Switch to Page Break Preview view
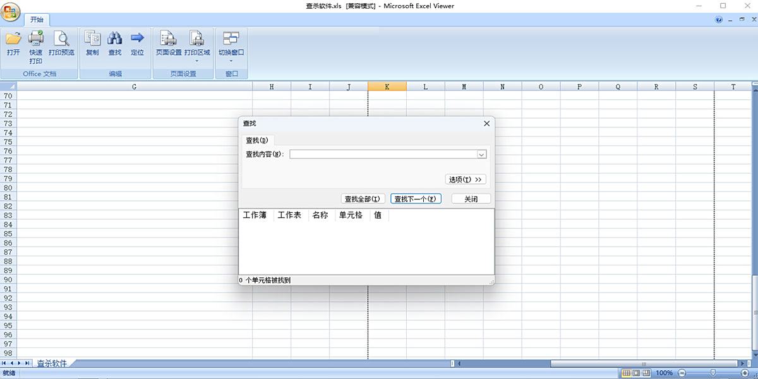758x379 pixels. pyautogui.click(x=646, y=373)
